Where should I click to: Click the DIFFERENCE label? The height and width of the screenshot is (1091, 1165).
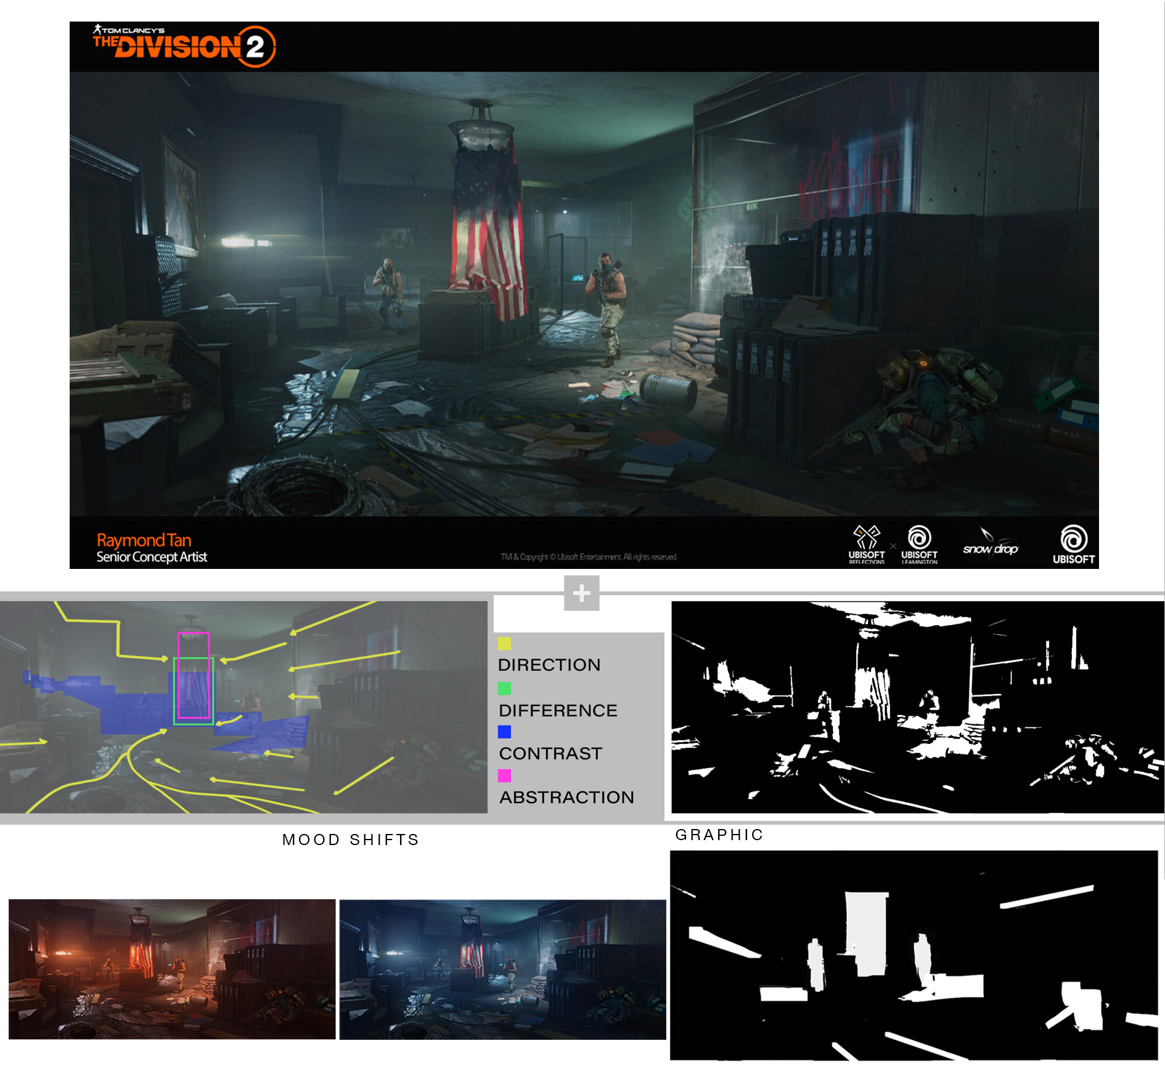[x=558, y=711]
